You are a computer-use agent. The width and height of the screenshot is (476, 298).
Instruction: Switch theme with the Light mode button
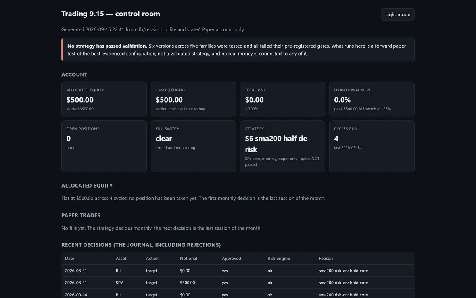coord(397,14)
